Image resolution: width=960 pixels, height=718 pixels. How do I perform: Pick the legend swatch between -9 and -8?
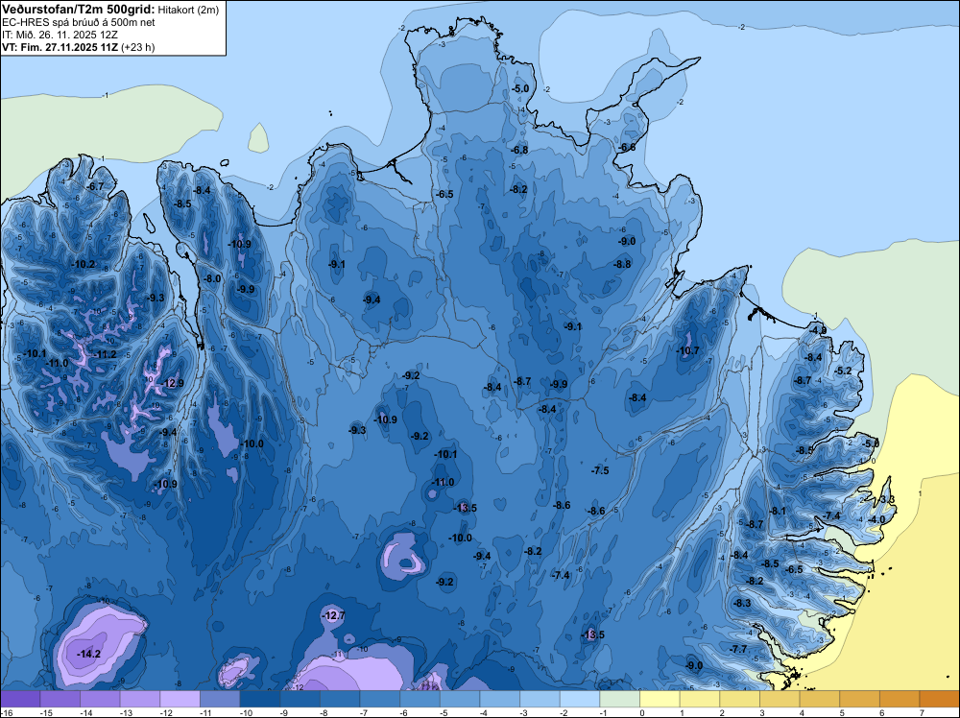[300, 699]
